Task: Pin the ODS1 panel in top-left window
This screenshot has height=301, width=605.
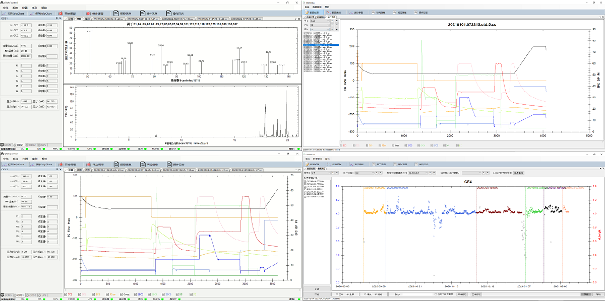Action: [x=56, y=19]
